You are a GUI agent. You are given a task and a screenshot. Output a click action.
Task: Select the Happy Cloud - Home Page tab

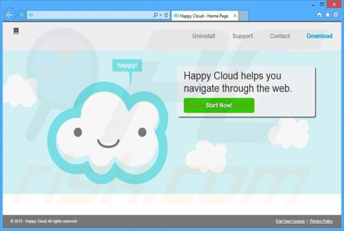coord(205,16)
